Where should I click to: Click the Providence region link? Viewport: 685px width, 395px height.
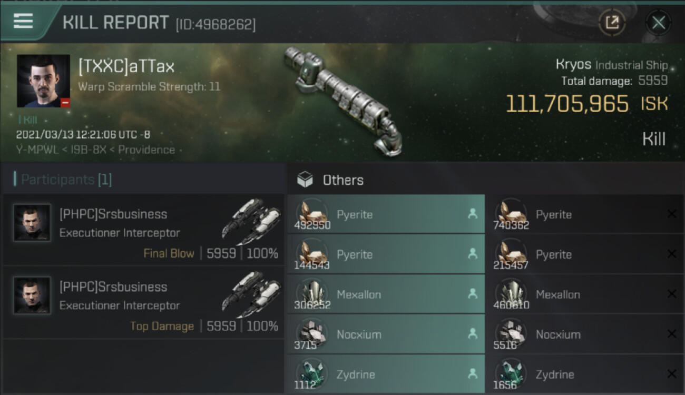146,150
